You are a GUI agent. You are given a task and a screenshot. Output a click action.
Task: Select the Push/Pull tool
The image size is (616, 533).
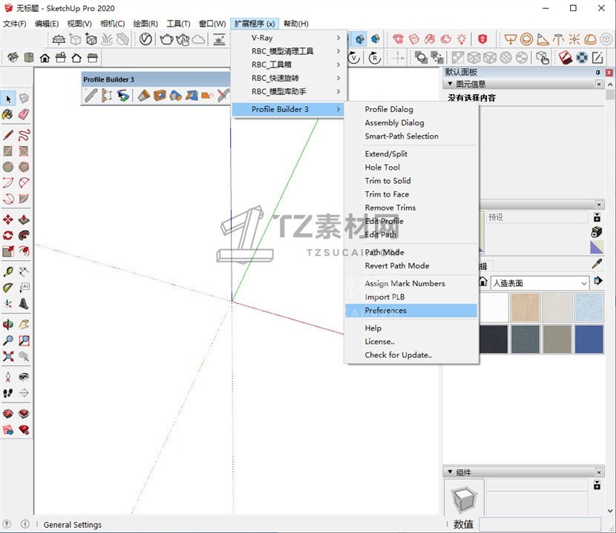coord(24,219)
